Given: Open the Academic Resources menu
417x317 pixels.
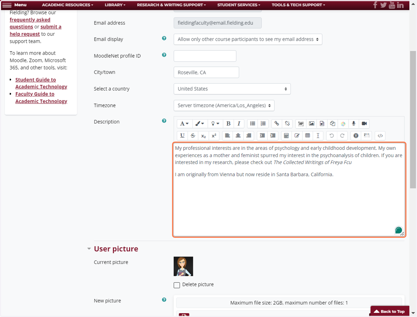Looking at the screenshot, I should pos(67,5).
